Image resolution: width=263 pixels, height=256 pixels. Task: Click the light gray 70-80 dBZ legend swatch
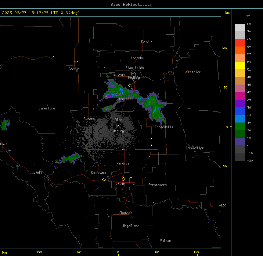tap(240, 28)
